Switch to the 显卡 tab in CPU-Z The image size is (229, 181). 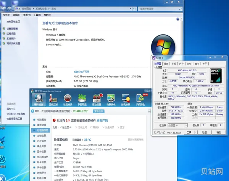197,64
